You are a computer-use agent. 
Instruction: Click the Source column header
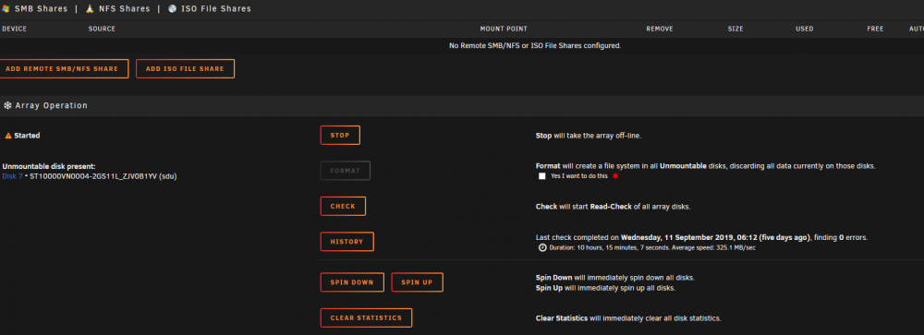(102, 29)
